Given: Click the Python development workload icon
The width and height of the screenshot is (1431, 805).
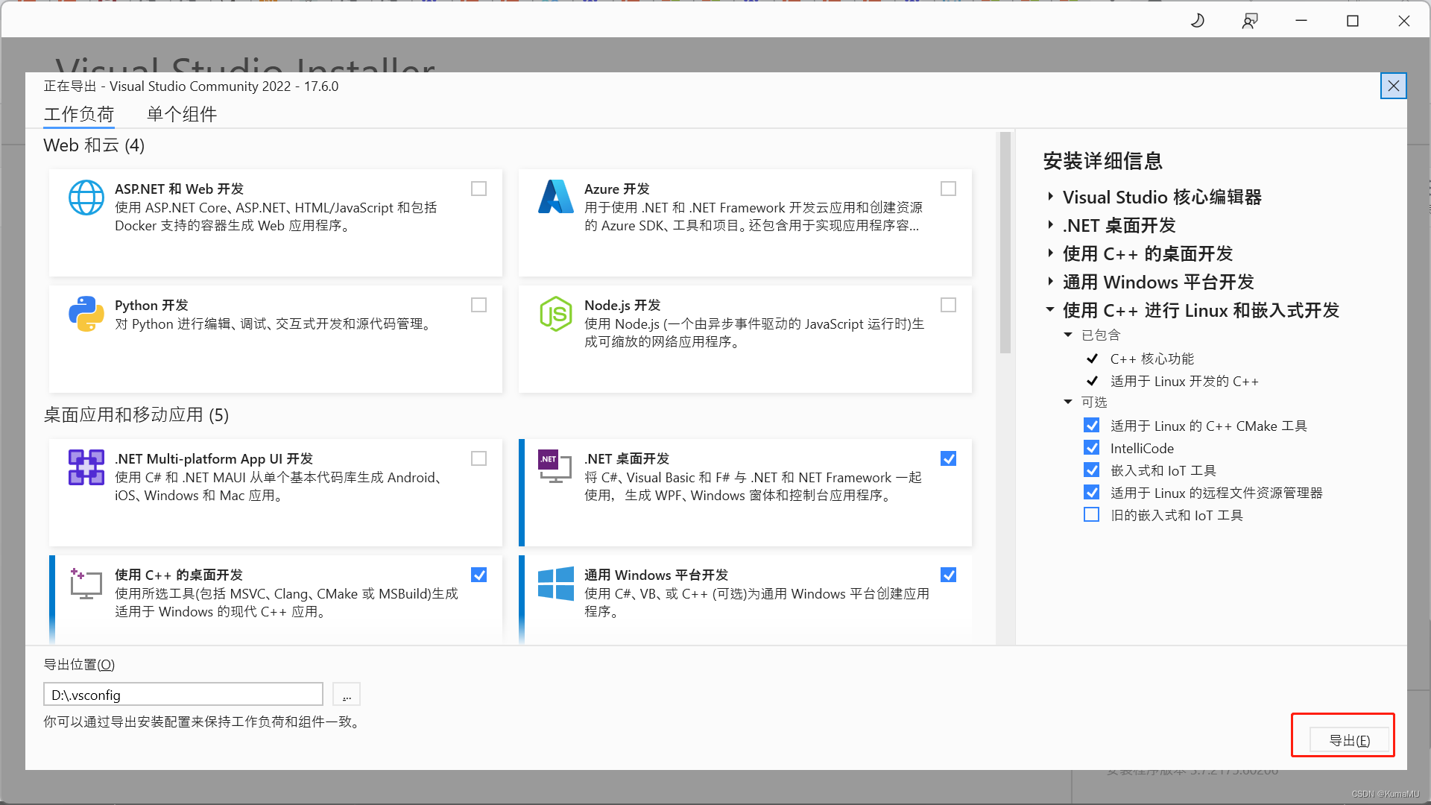Looking at the screenshot, I should pyautogui.click(x=86, y=314).
